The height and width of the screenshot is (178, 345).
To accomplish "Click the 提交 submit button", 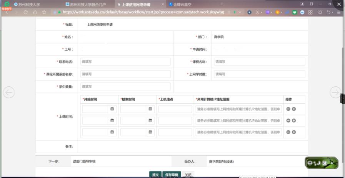I will 155,175.
